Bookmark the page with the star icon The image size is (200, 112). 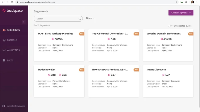(x=176, y=2)
